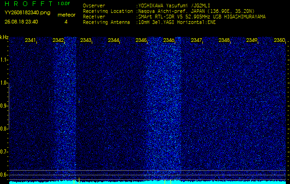Click the gray vertical range bar beside 0.9 kHz

tap(9, 106)
